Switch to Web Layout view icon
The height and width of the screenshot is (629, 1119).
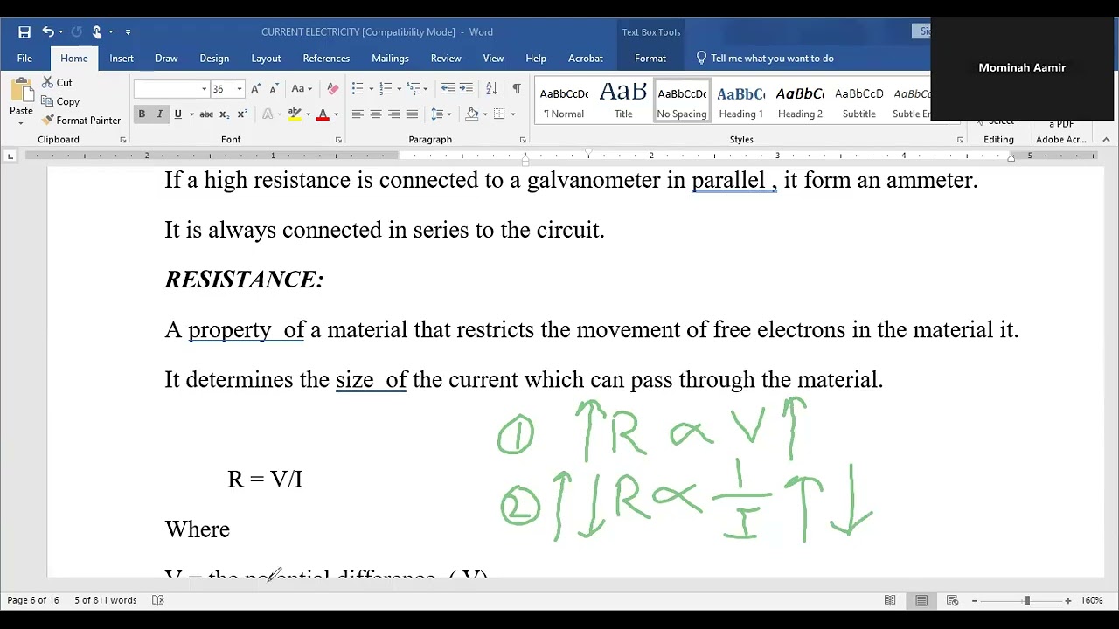(x=953, y=600)
